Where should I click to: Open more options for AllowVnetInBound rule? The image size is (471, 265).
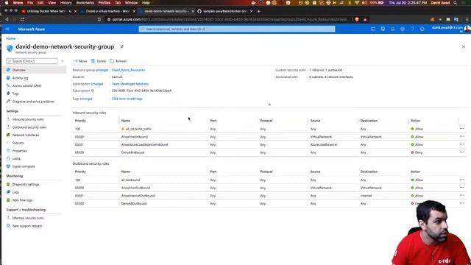tap(462, 136)
